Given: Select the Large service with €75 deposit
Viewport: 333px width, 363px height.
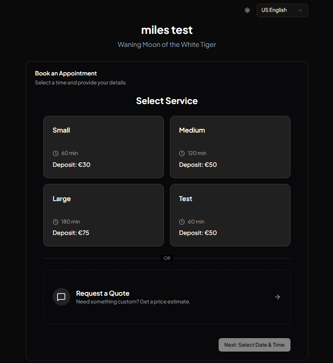Looking at the screenshot, I should pyautogui.click(x=103, y=215).
